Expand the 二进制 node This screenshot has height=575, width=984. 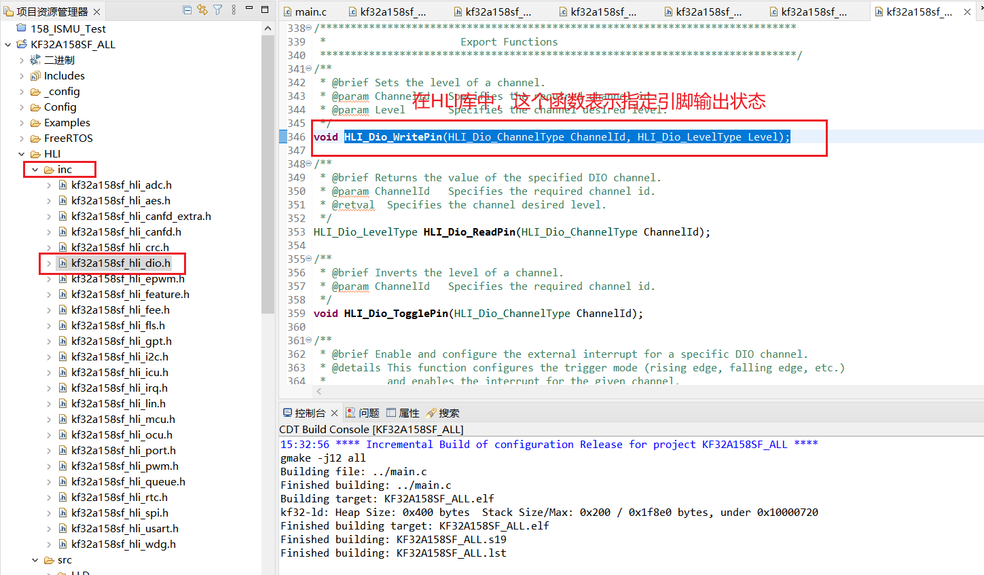(22, 60)
